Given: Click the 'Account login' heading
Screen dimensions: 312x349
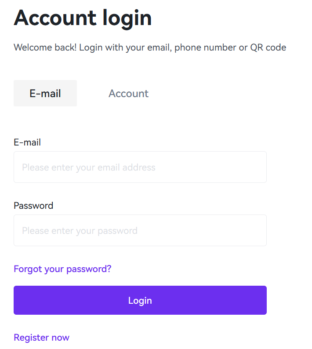Looking at the screenshot, I should pyautogui.click(x=83, y=18).
